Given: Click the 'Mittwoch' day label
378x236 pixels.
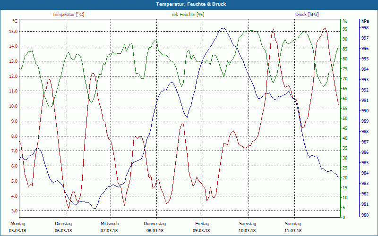Looking at the screenshot, I should tap(110, 224).
